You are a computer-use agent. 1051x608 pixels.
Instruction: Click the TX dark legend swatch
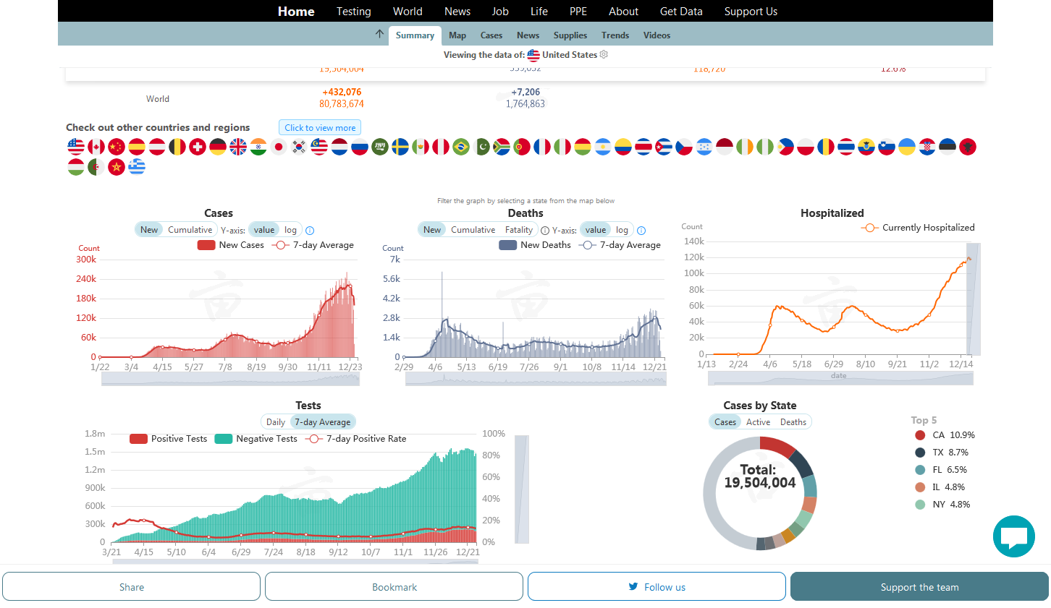point(920,453)
